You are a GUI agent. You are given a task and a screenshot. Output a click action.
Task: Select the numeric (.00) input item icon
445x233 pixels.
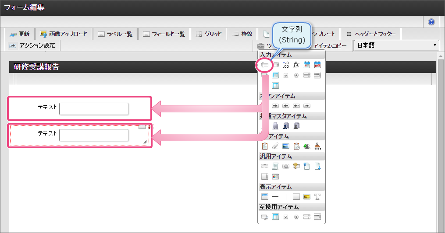click(286, 65)
